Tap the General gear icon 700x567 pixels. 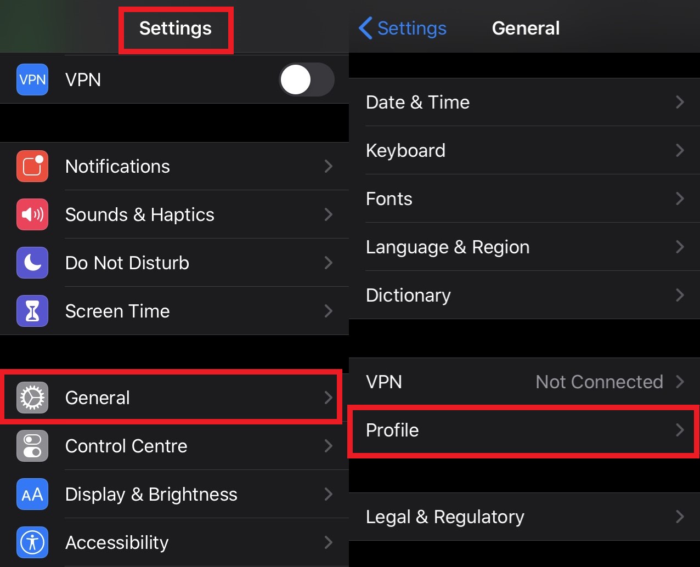[x=32, y=398]
